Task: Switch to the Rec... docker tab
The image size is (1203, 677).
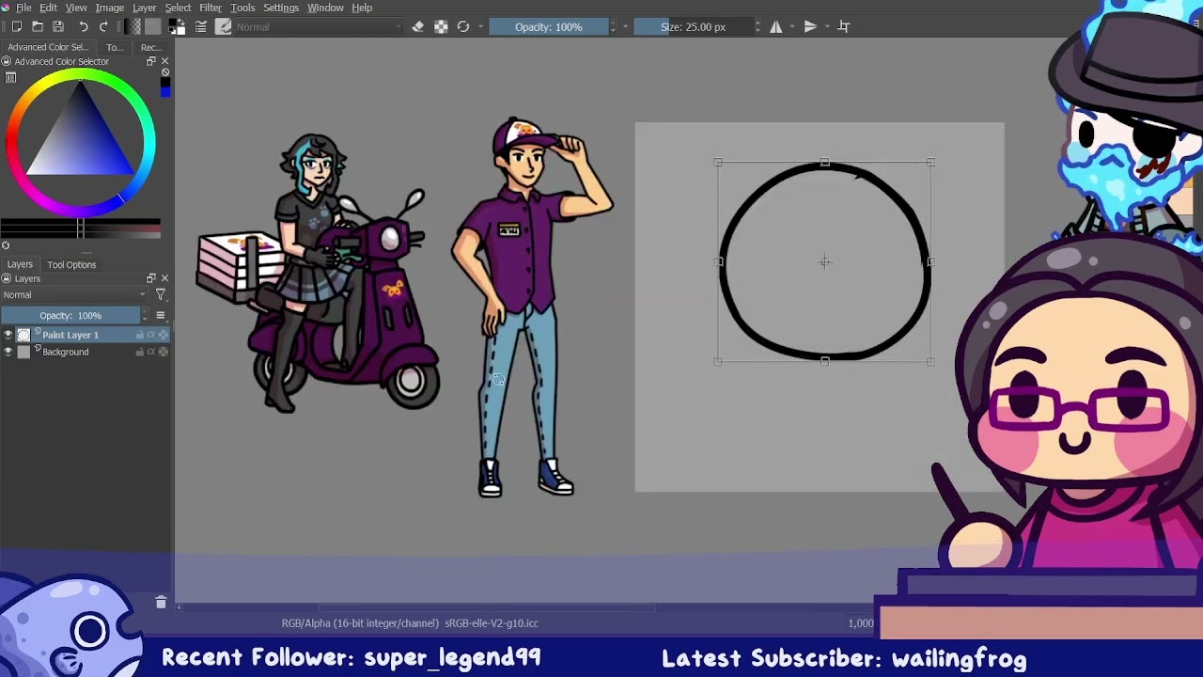Action: point(151,47)
